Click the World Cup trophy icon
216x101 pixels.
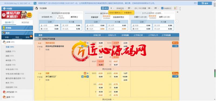click(4, 28)
